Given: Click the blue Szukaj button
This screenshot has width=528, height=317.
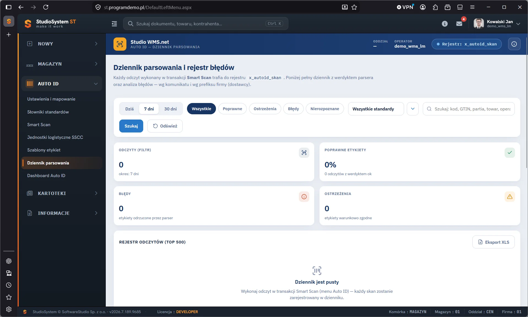Looking at the screenshot, I should coord(131,126).
